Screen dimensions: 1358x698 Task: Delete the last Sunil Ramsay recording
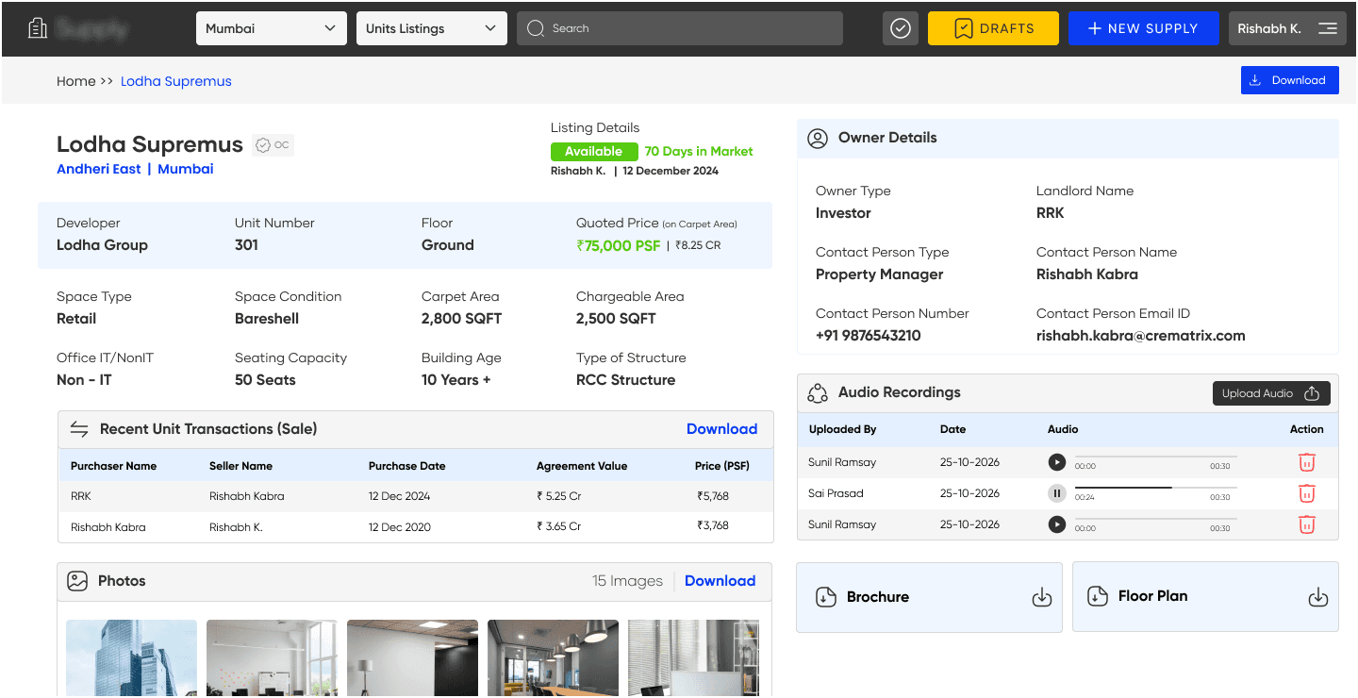tap(1307, 524)
